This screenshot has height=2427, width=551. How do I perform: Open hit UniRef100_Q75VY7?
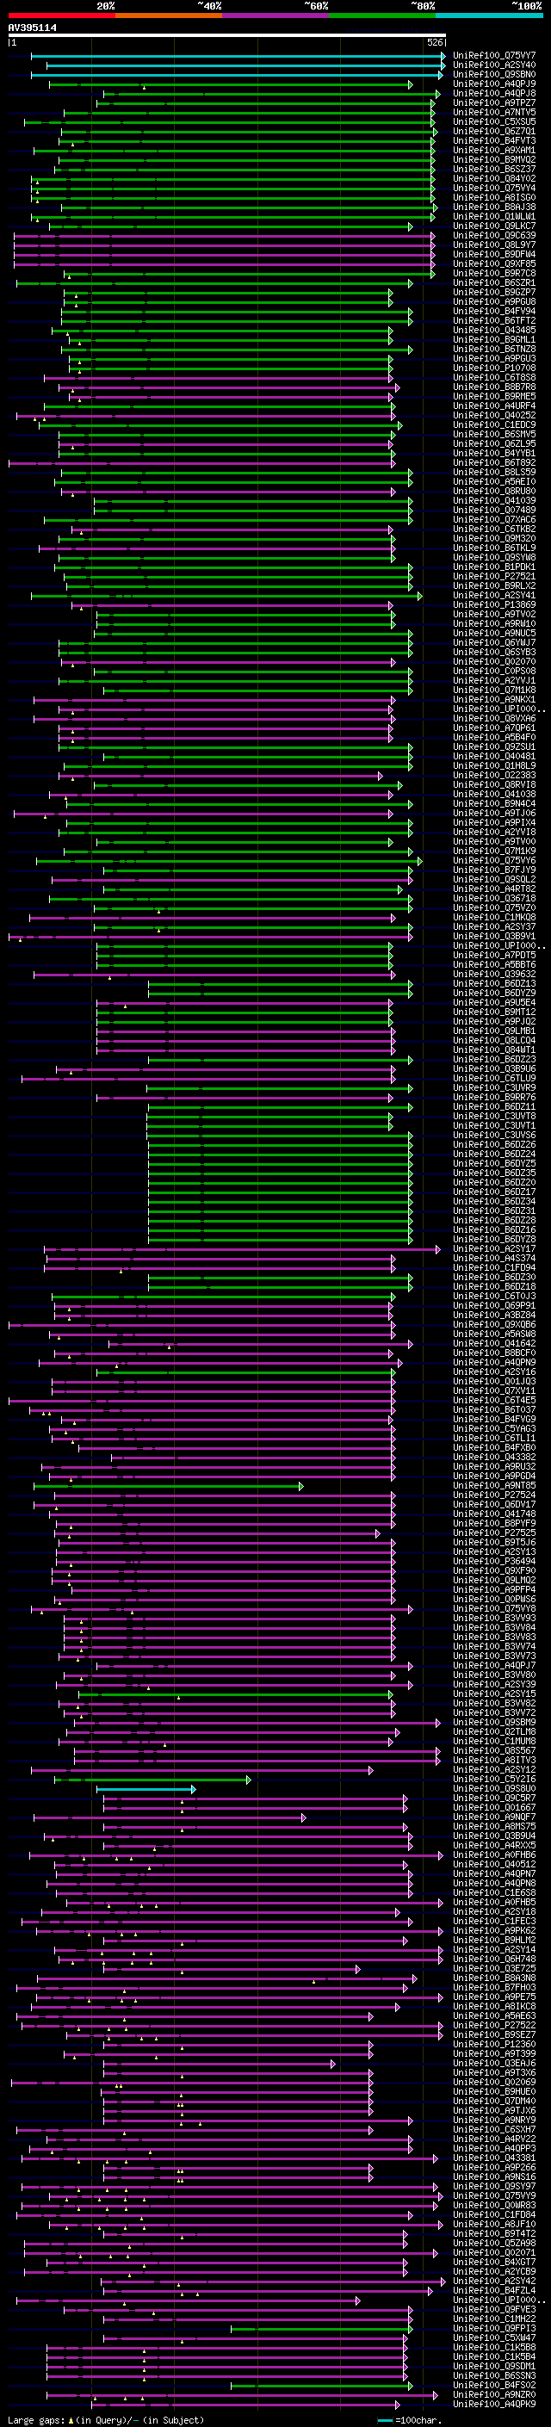pos(494,56)
